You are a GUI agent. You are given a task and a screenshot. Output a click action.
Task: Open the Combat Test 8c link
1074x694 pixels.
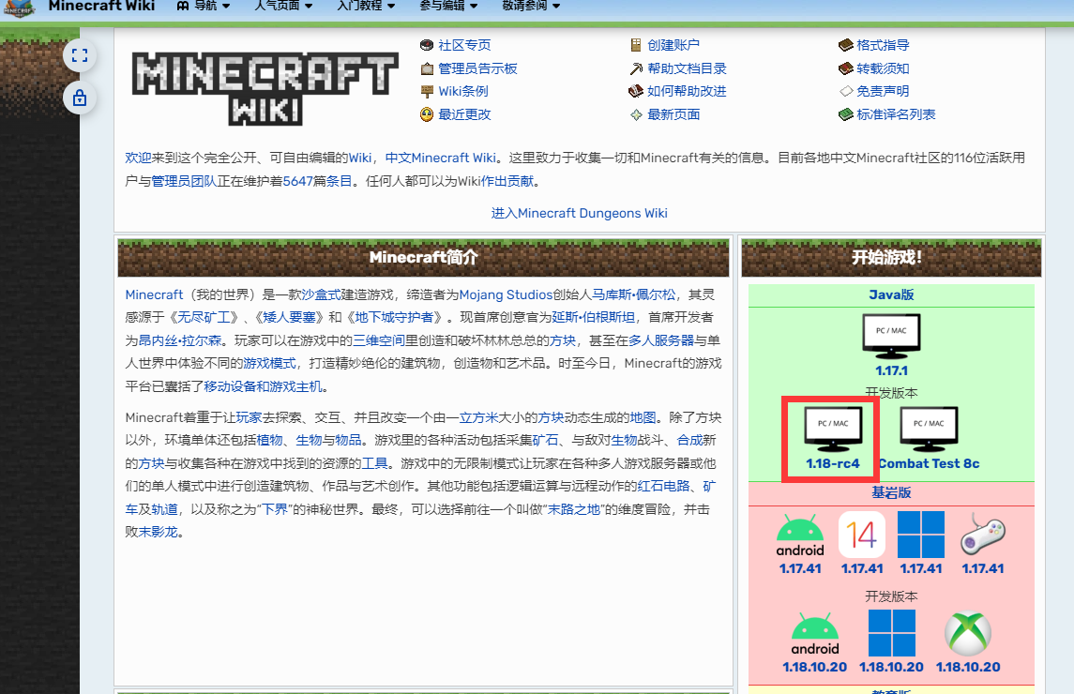coord(929,463)
